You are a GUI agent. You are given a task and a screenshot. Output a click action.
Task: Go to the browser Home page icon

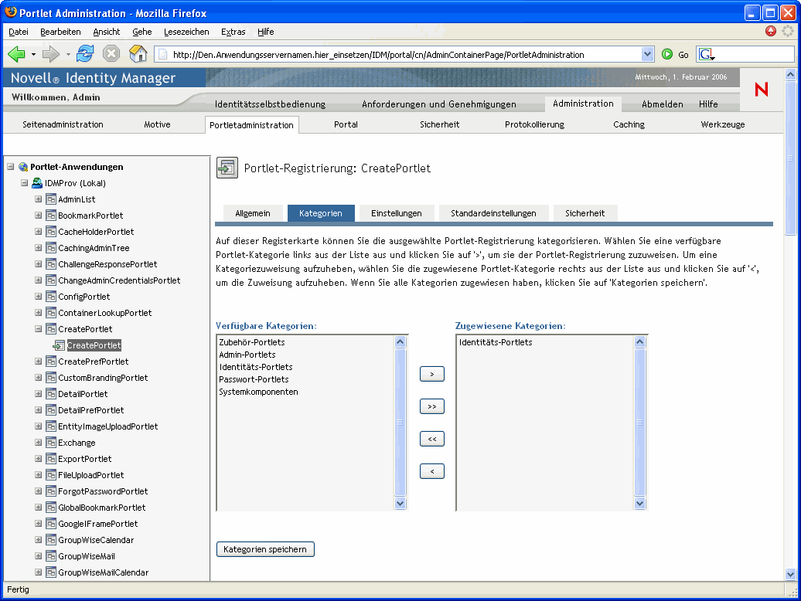(x=138, y=53)
